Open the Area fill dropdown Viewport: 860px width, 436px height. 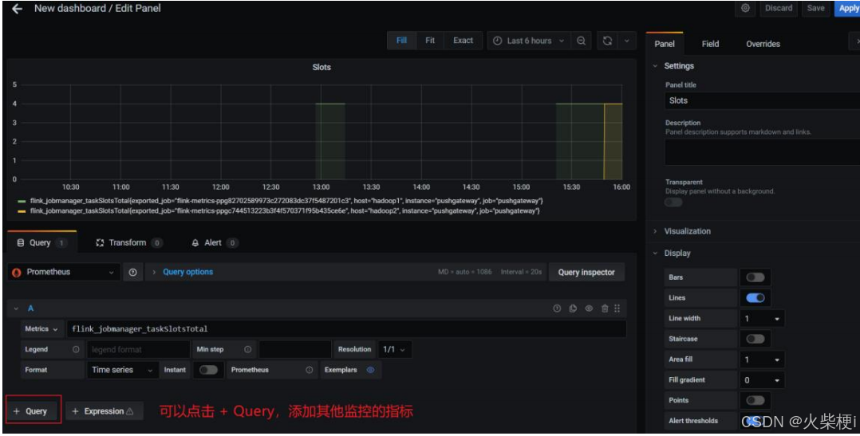762,359
